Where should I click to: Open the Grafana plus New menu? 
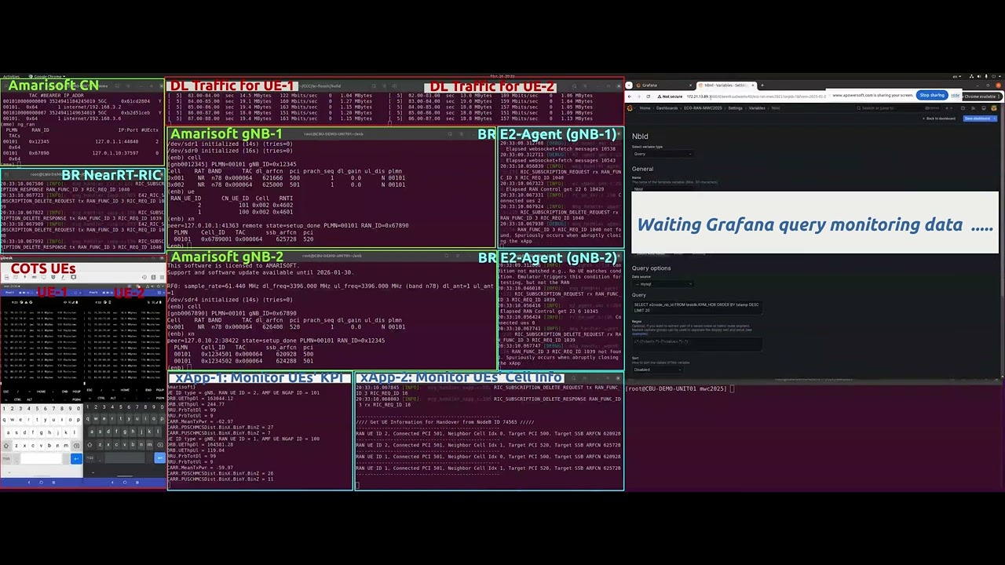tap(948, 108)
